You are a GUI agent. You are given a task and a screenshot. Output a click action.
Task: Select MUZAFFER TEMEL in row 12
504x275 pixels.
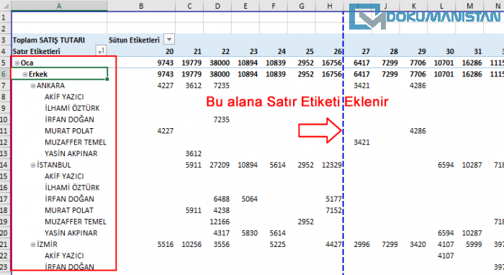[76, 143]
